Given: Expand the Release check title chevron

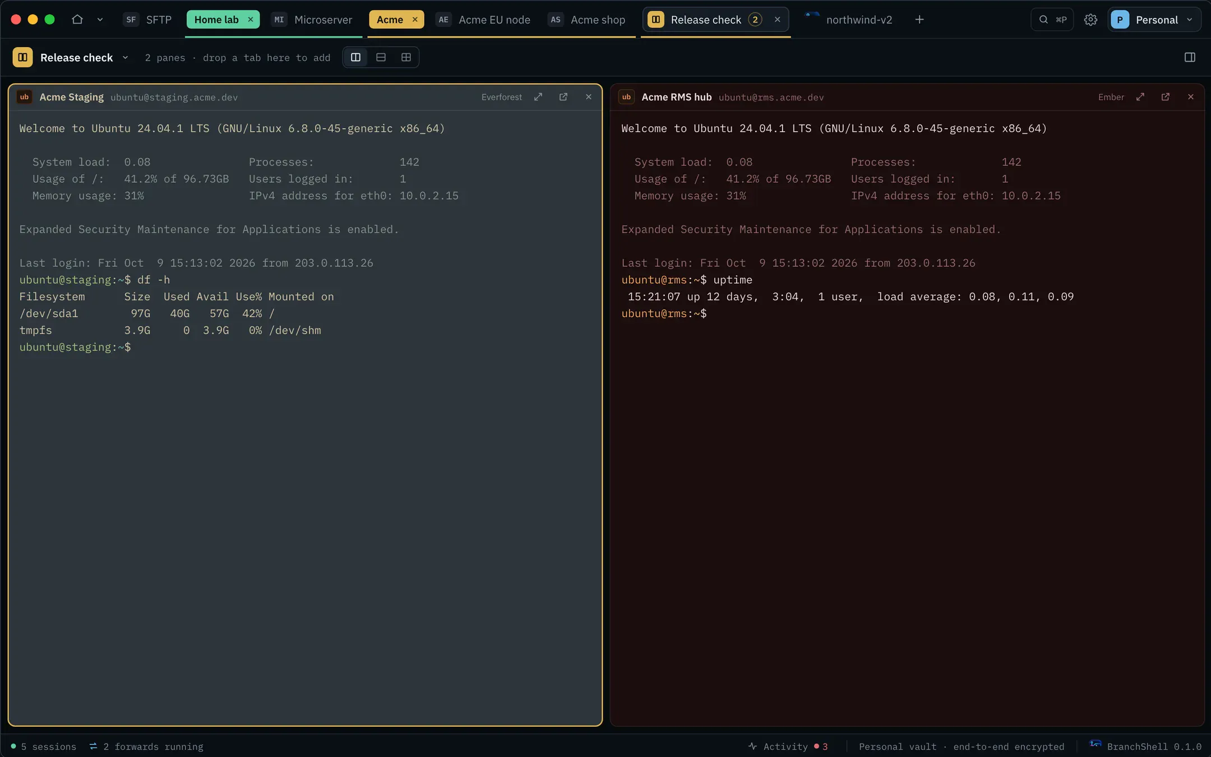Looking at the screenshot, I should [125, 57].
